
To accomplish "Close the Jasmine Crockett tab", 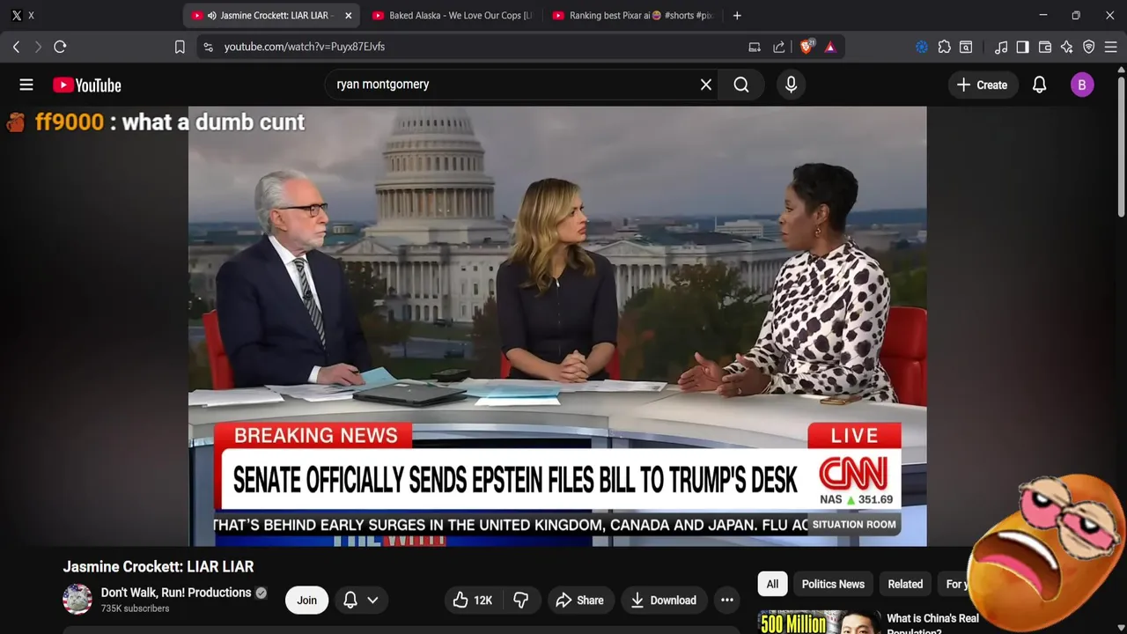I will (348, 15).
